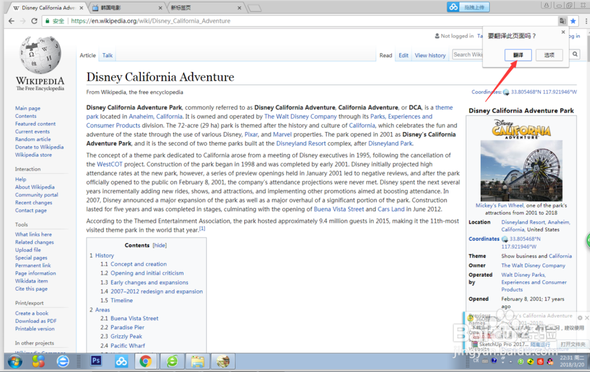Viewport: 590px width, 372px height.
Task: Open the Disneyland Resort link in intro
Action: click(x=301, y=143)
